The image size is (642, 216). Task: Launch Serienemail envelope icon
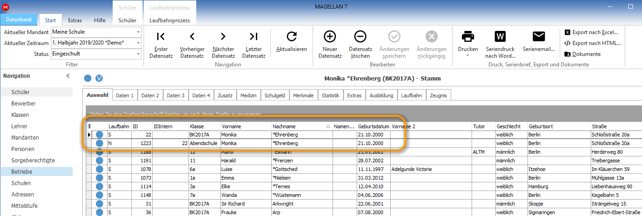point(539,36)
